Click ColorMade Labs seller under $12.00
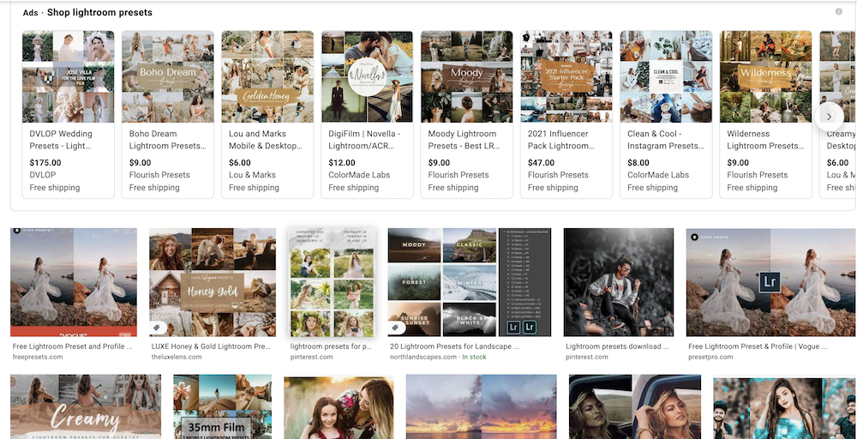857x439 pixels. 359,175
